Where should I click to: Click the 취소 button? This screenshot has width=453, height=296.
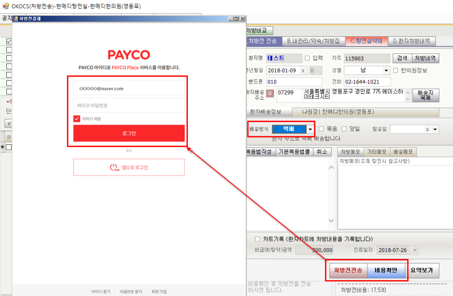[x=322, y=152]
